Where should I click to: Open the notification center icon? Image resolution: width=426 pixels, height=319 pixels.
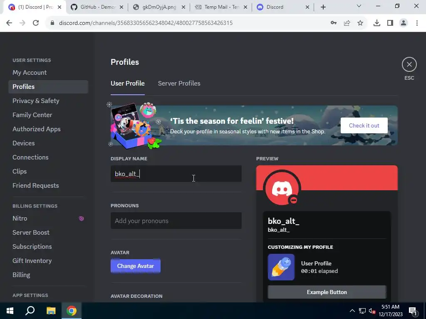413,311
